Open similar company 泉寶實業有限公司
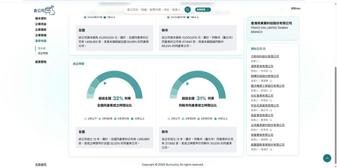The image size is (337, 168). tap(262, 135)
